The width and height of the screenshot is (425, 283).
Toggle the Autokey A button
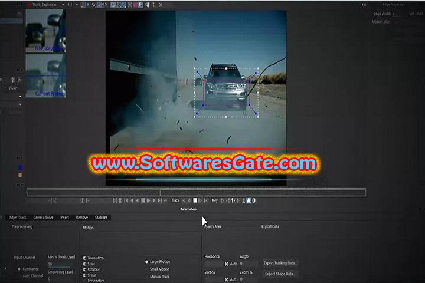coord(249,200)
